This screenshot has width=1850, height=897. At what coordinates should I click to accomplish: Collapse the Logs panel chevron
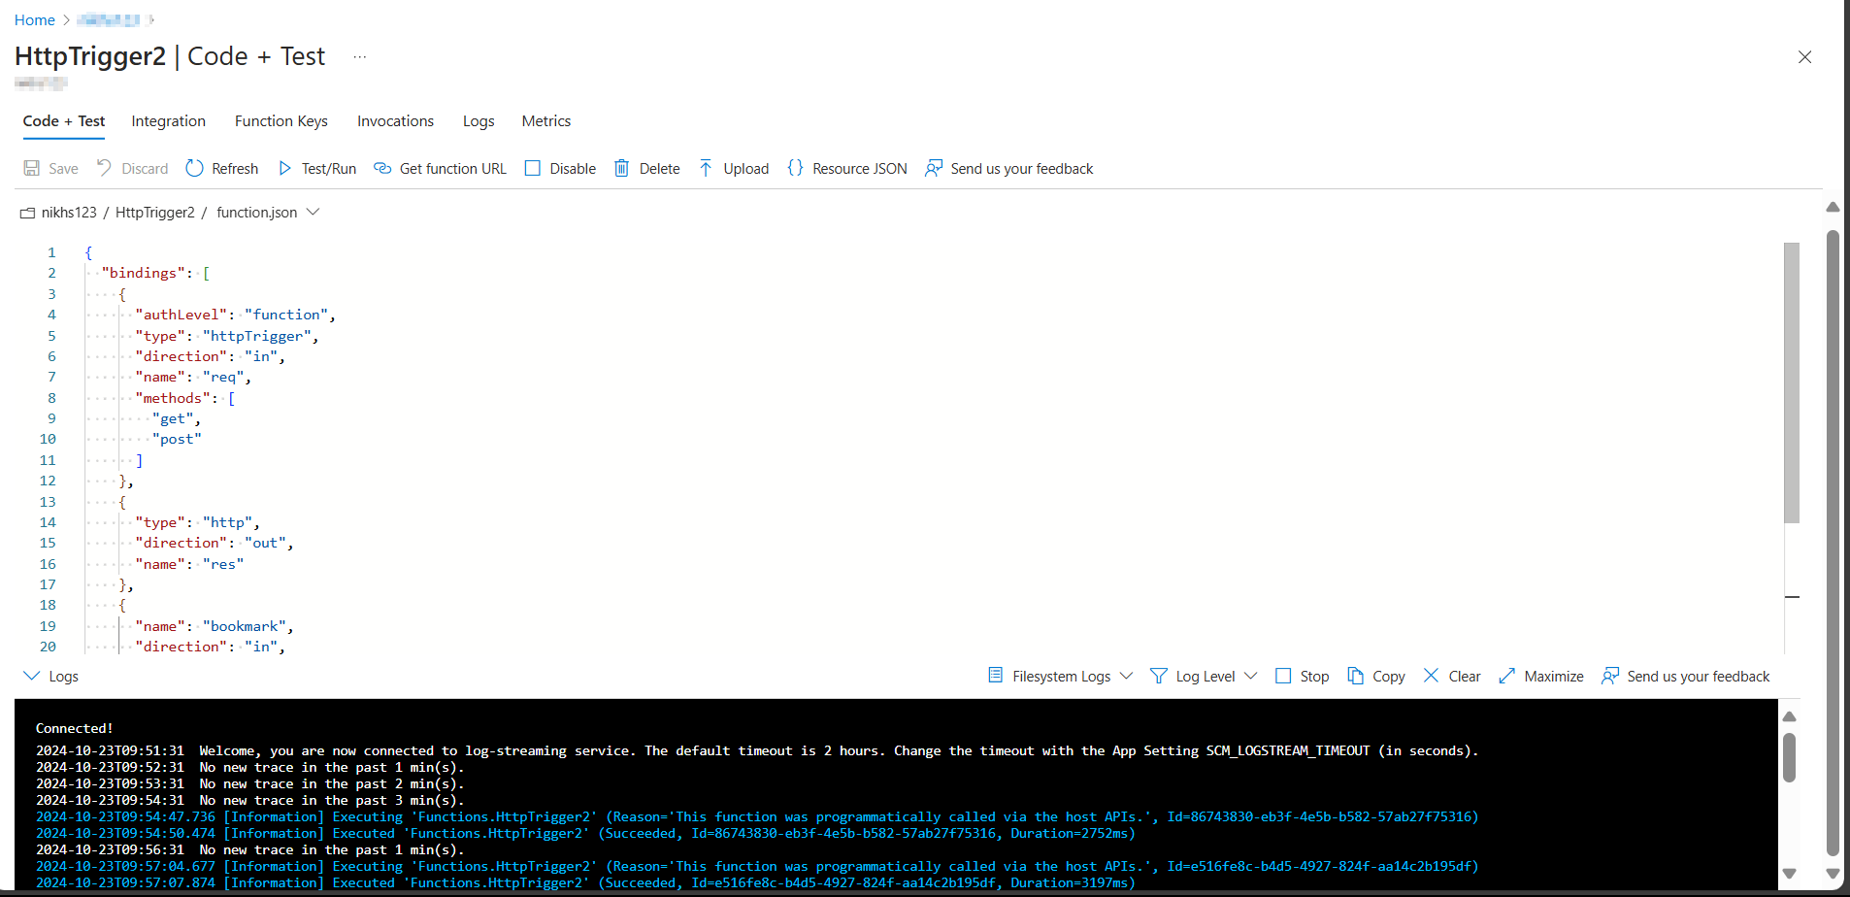pyautogui.click(x=32, y=676)
